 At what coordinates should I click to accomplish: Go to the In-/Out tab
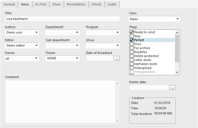pyautogui.click(x=41, y=4)
